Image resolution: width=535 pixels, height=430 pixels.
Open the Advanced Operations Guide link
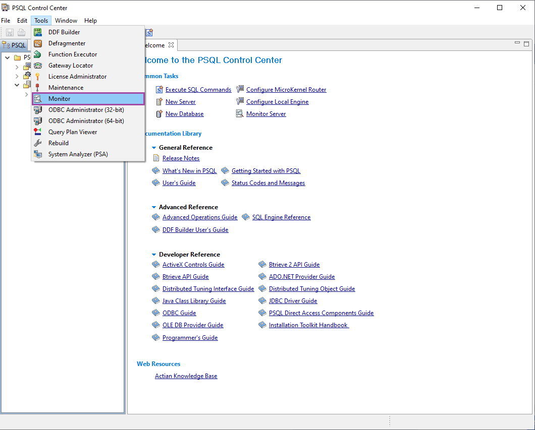click(x=199, y=217)
